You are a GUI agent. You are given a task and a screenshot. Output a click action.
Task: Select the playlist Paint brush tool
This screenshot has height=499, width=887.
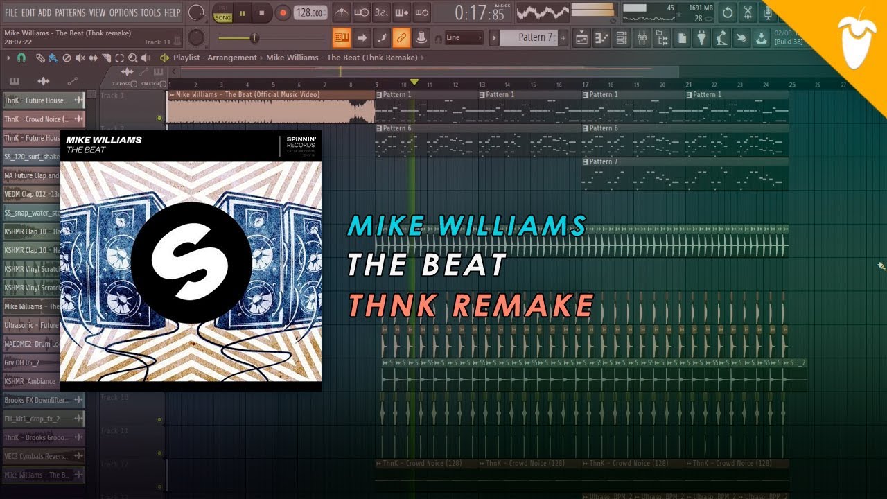pyautogui.click(x=53, y=58)
